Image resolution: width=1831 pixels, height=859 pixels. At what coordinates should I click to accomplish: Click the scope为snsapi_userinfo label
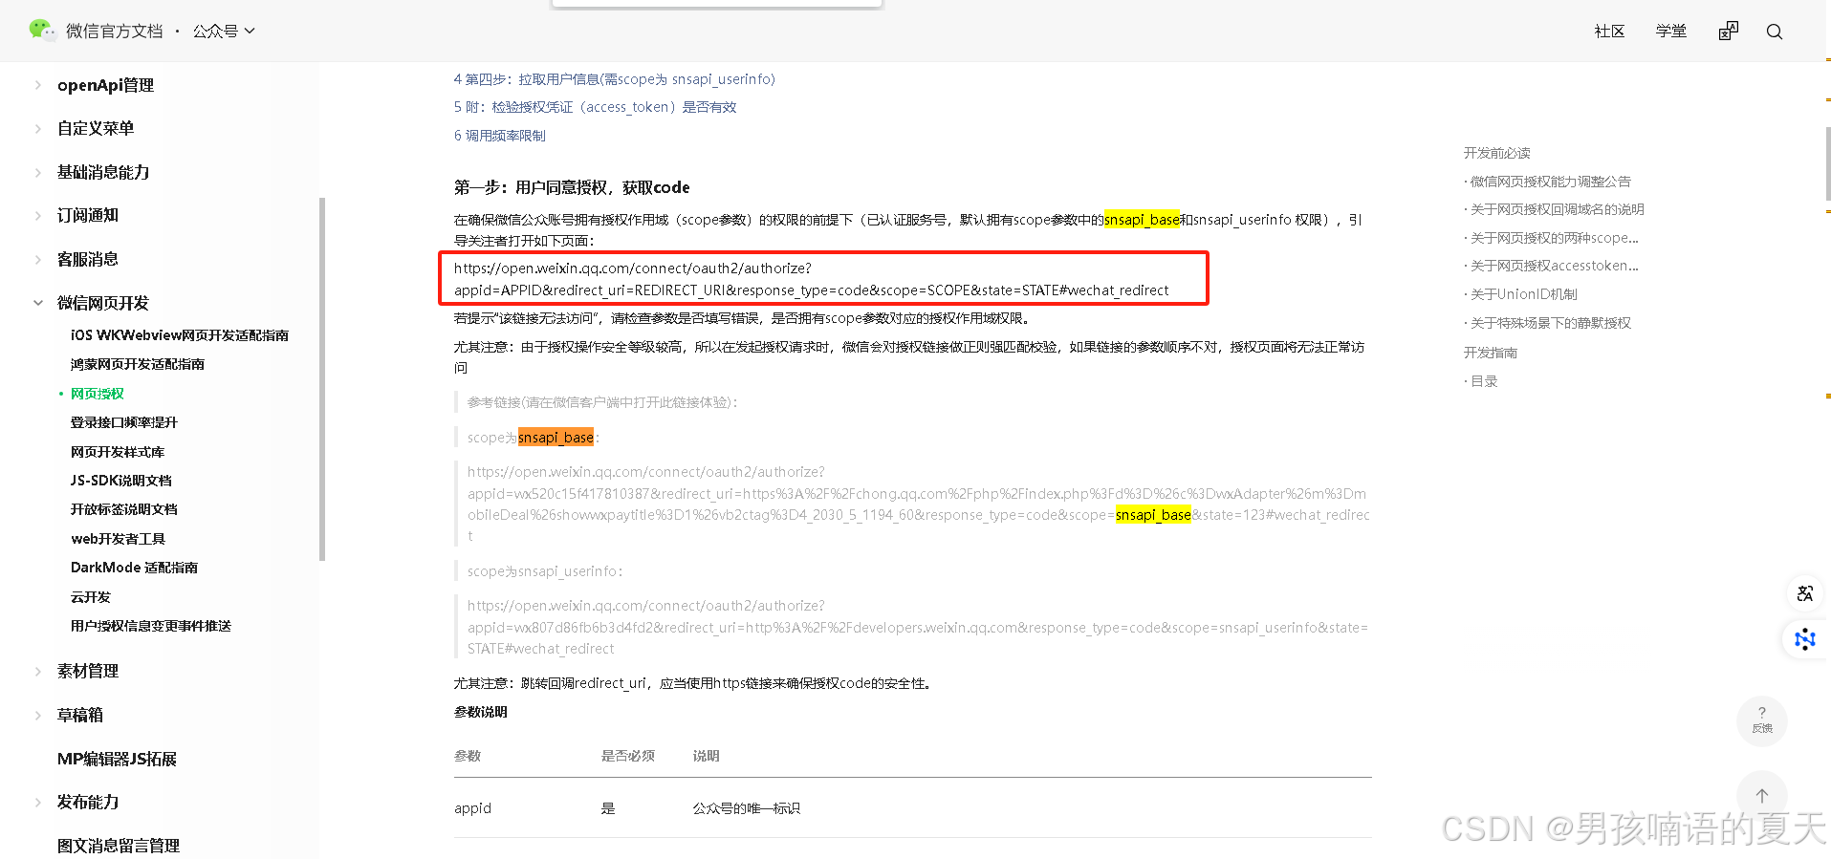tap(545, 571)
